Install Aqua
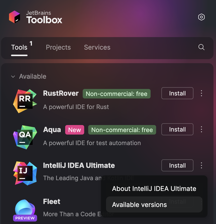Viewport: 216px width, 224px height. point(177,129)
